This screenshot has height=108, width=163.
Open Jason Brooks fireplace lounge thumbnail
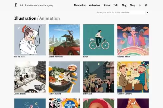click(30, 77)
